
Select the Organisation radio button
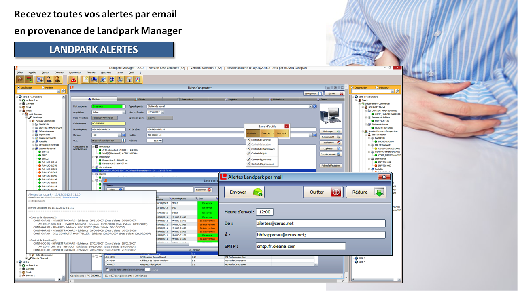[352, 87]
